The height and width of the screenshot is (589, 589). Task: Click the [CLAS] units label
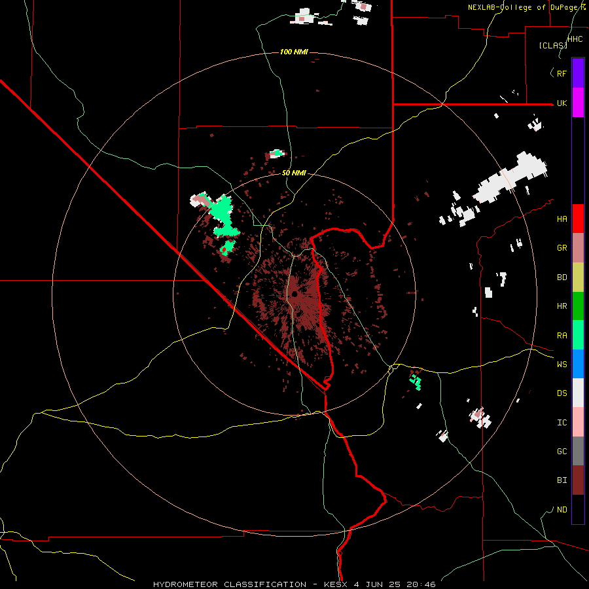pos(553,45)
